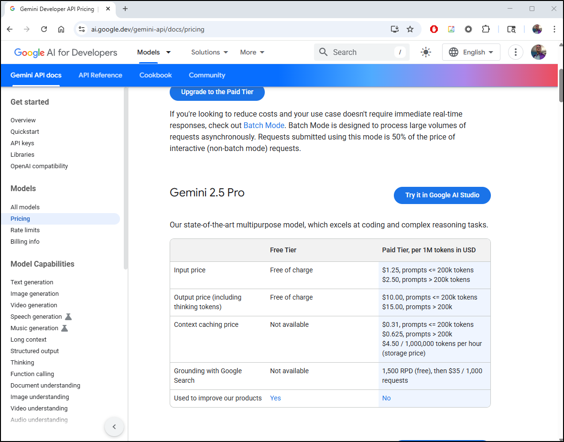Open Document understanding docs
This screenshot has height=442, width=564.
coord(45,386)
